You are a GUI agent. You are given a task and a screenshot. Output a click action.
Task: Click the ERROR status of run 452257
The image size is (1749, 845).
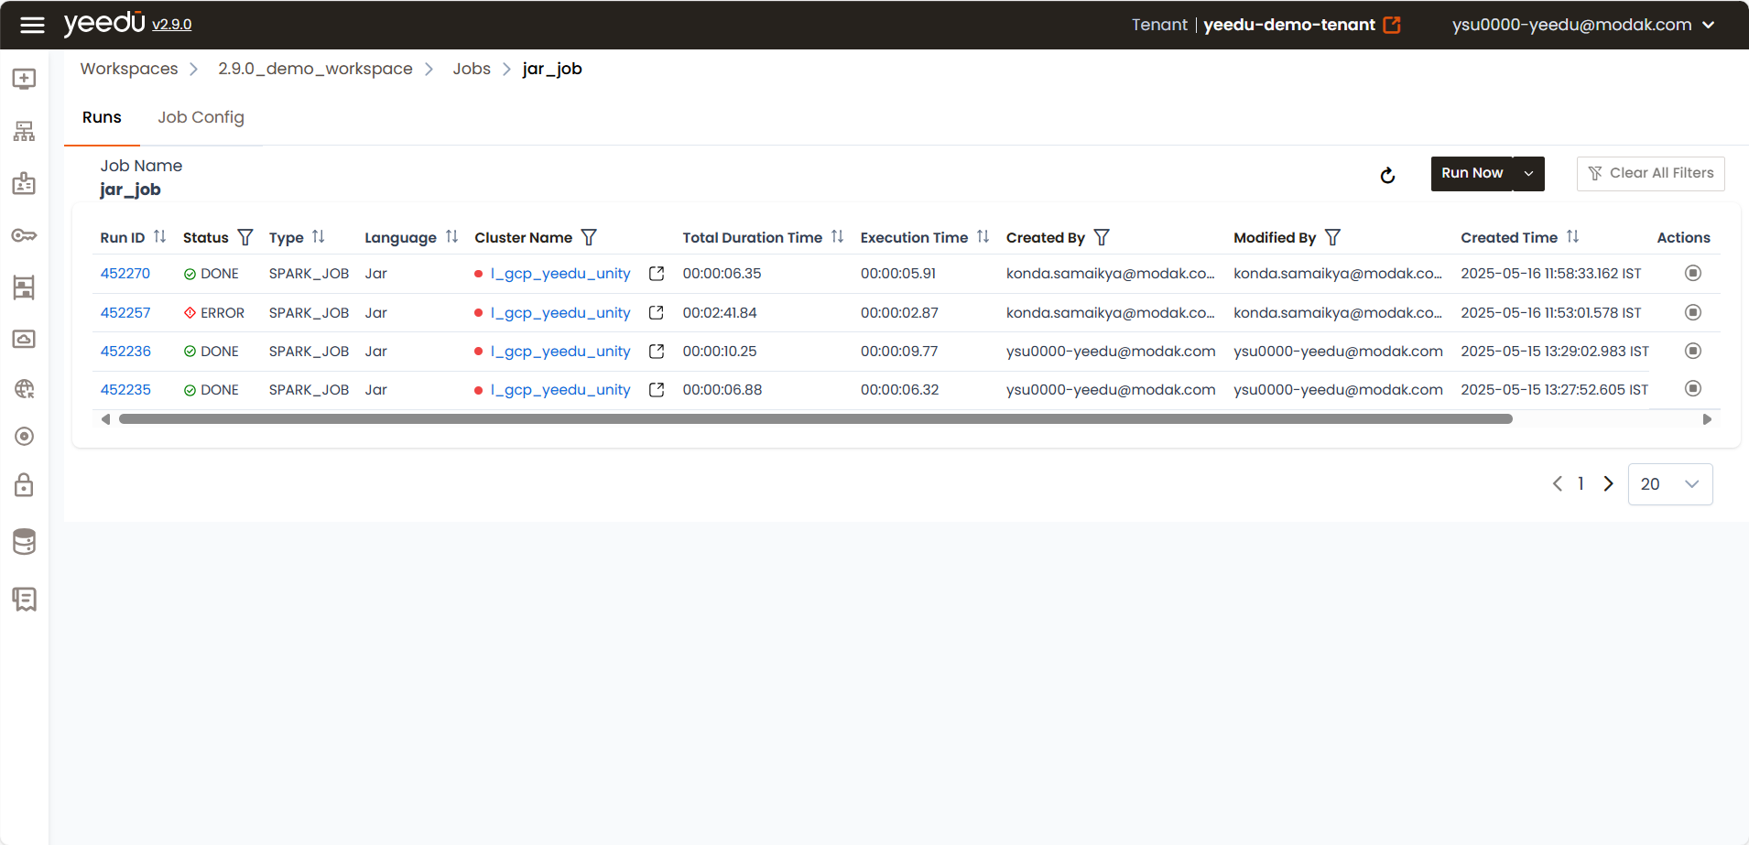click(214, 313)
